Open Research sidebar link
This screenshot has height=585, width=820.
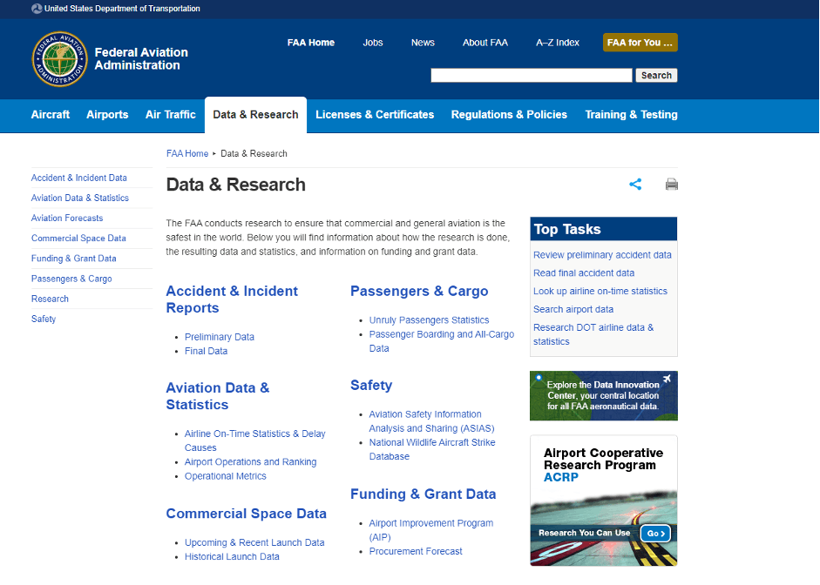pyautogui.click(x=50, y=299)
